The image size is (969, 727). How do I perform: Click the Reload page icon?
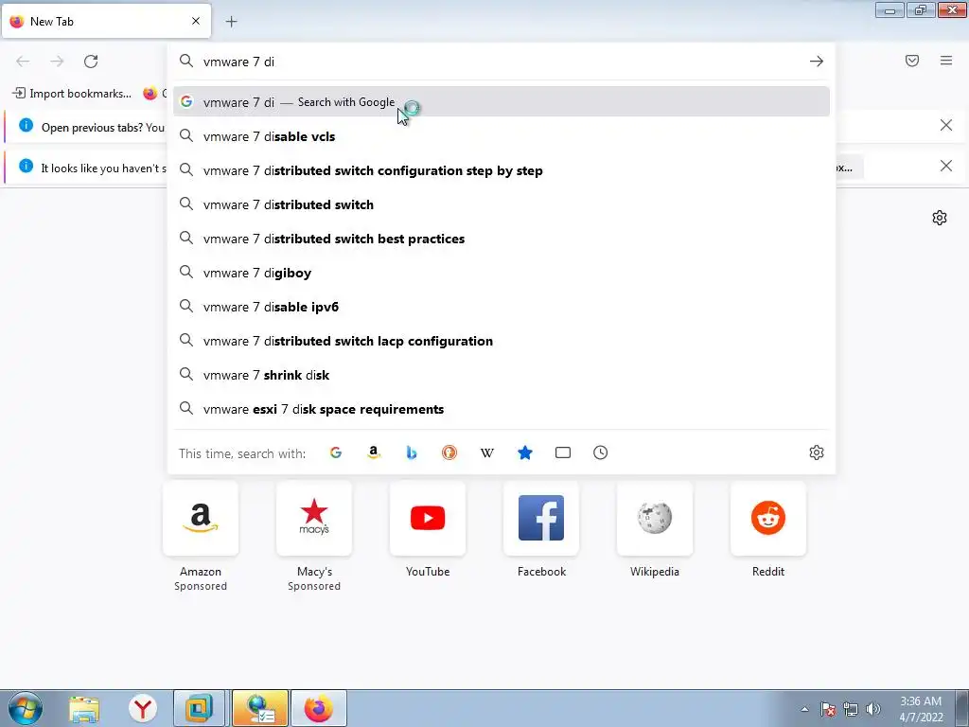point(91,62)
